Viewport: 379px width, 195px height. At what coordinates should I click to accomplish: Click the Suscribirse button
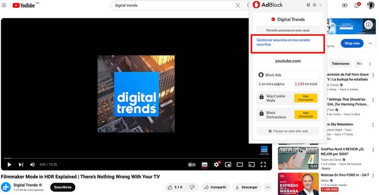point(63,187)
